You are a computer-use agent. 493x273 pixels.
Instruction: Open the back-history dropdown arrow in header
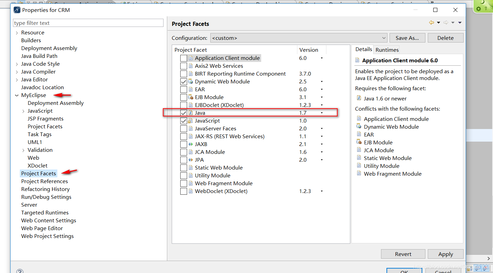(438, 22)
